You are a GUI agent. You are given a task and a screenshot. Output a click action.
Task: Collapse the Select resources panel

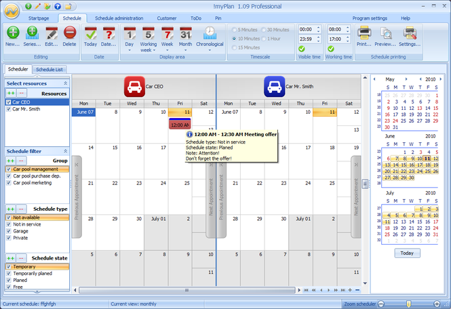(65, 83)
